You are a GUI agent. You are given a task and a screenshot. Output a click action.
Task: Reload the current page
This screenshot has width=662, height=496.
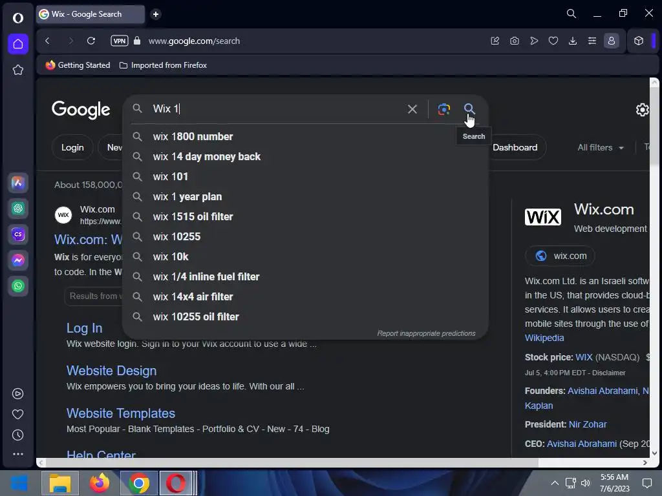tap(91, 41)
